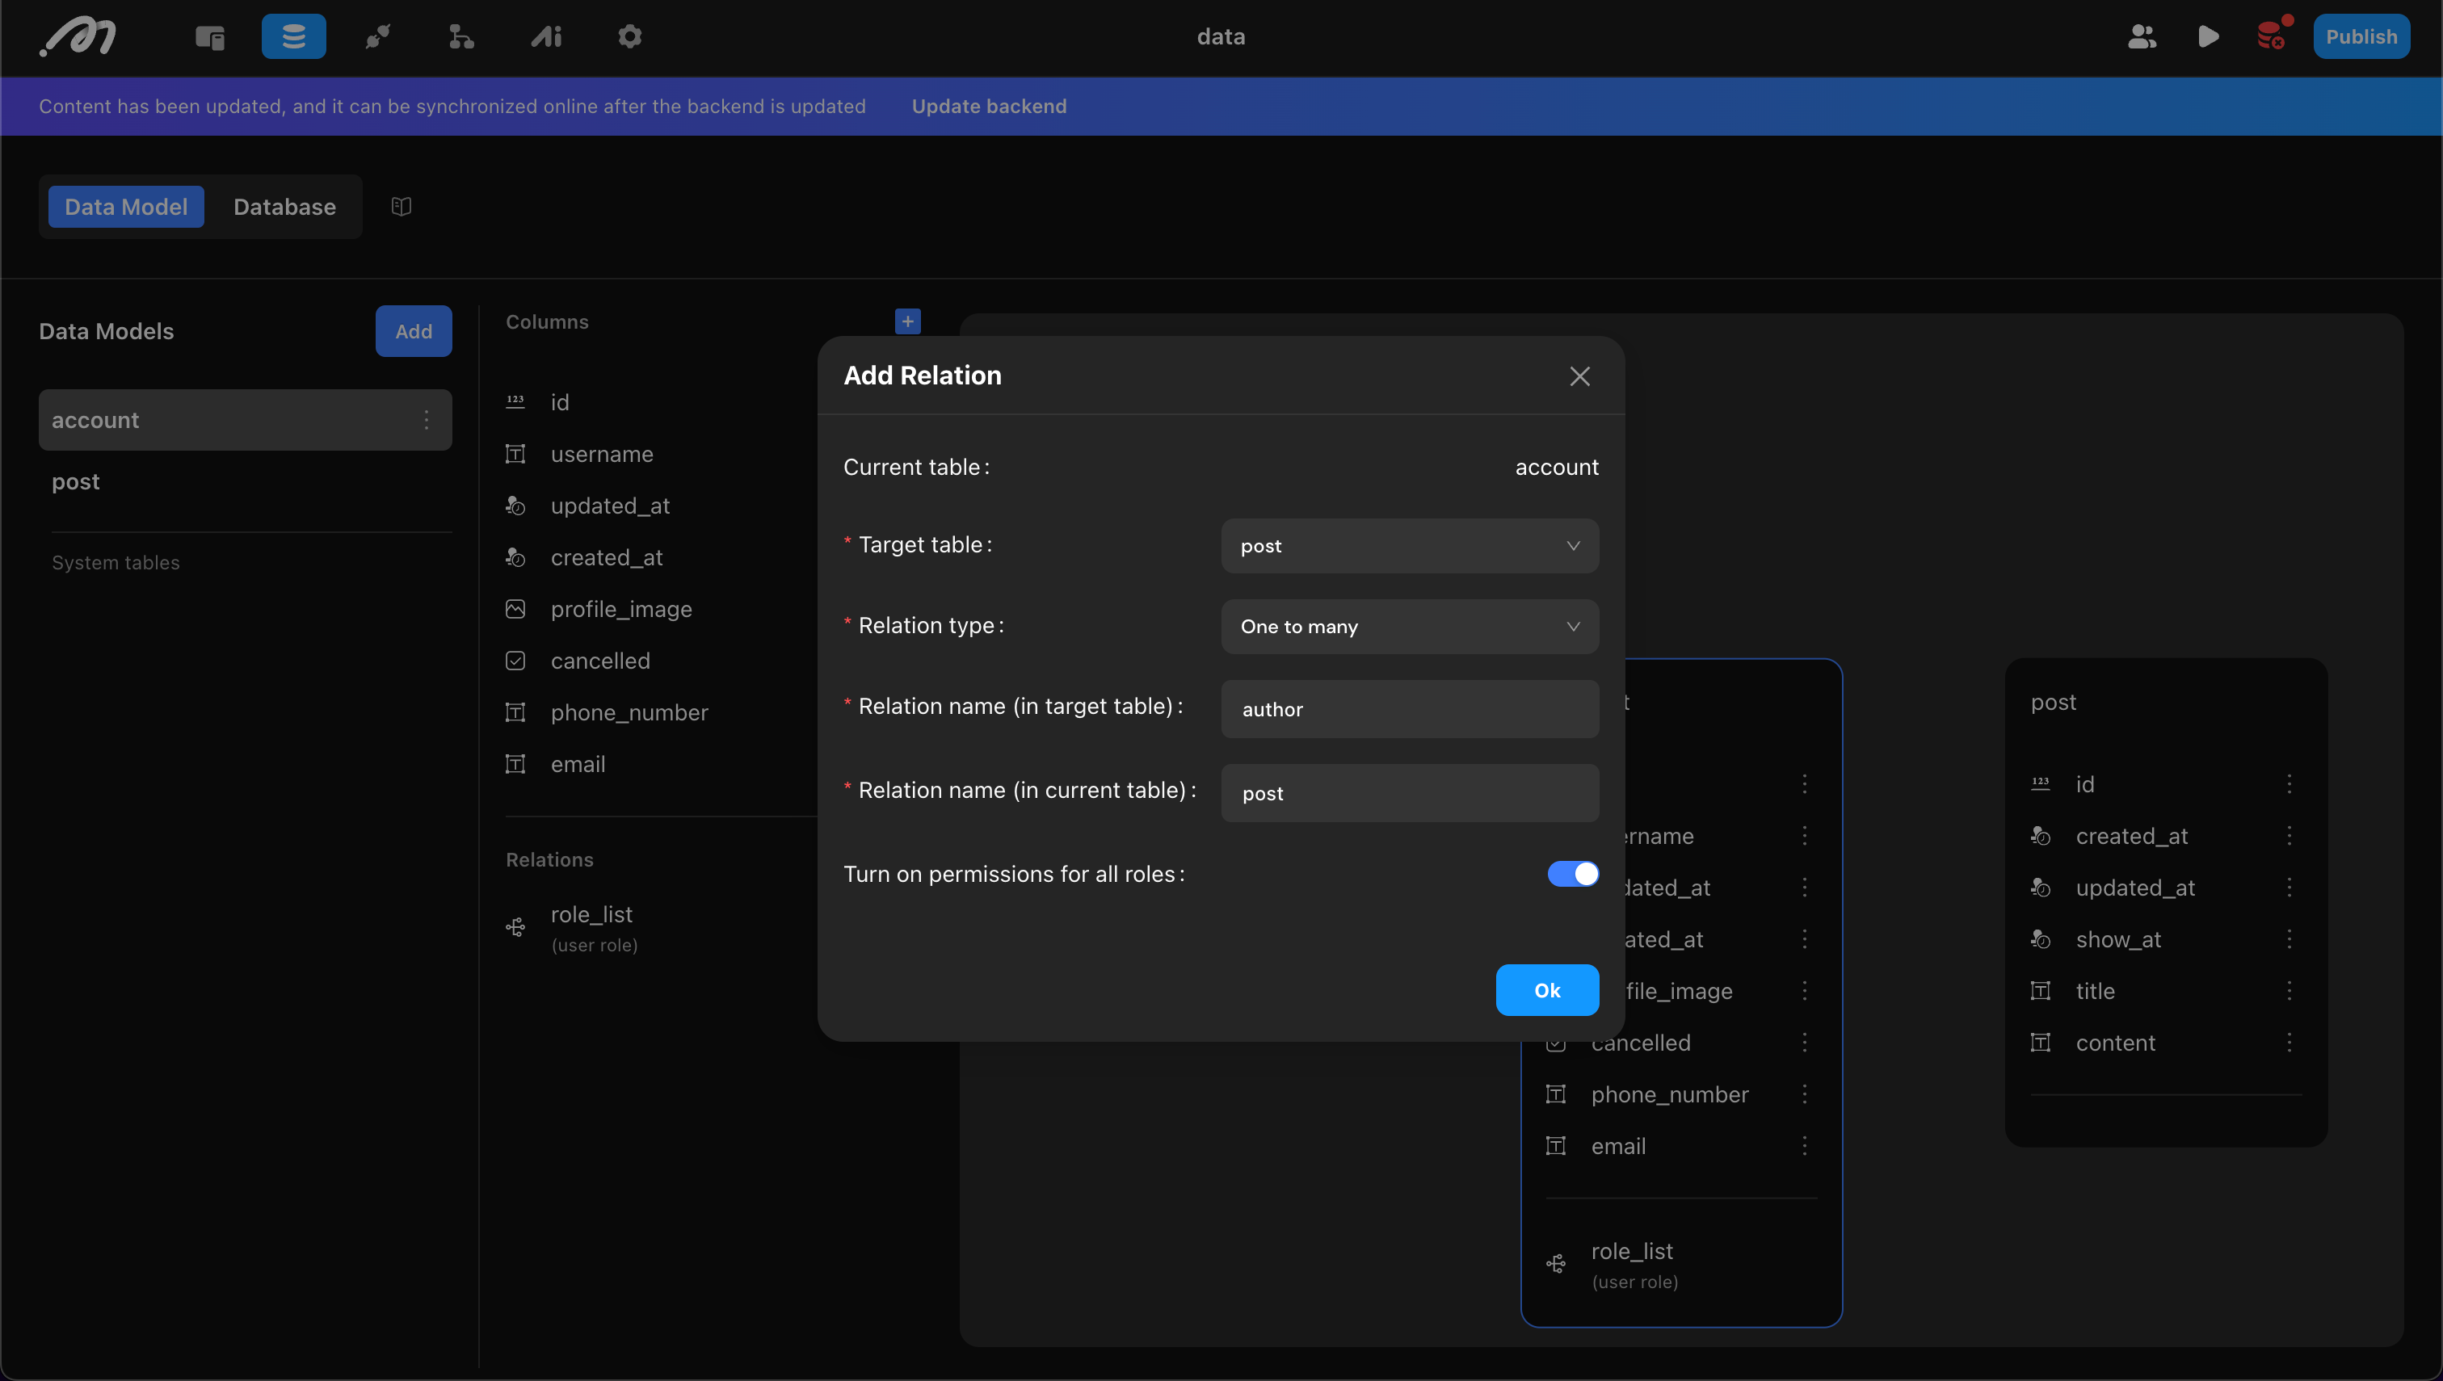Image resolution: width=2443 pixels, height=1381 pixels.
Task: Select the account data model
Action: pyautogui.click(x=245, y=419)
